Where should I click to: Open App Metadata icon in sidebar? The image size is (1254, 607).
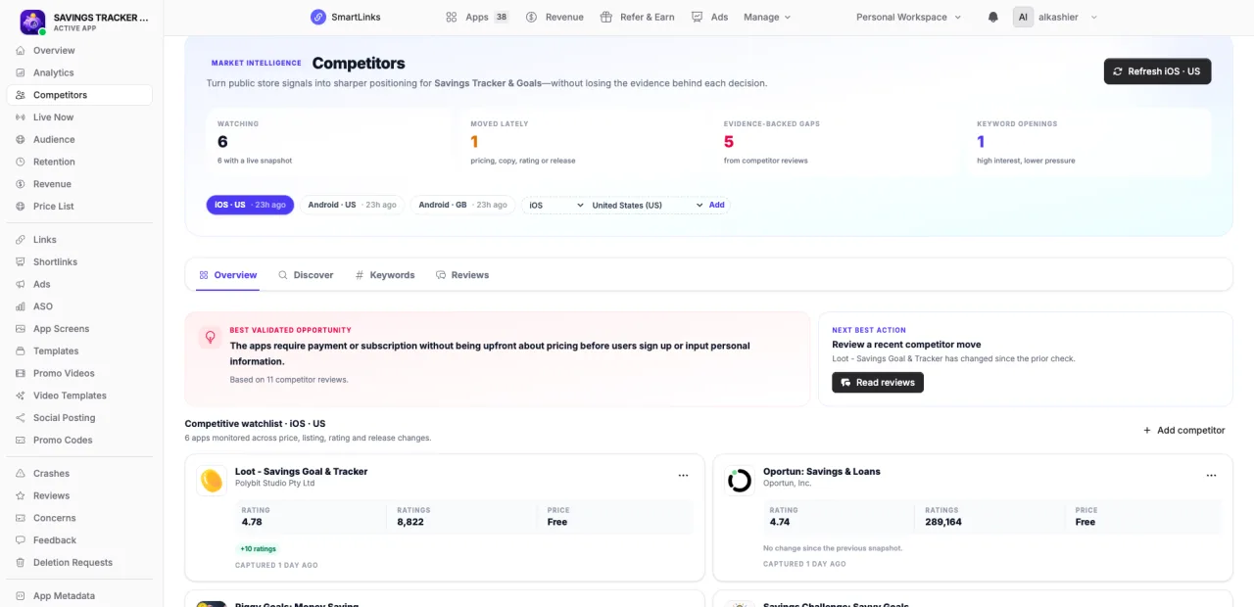(x=22, y=596)
